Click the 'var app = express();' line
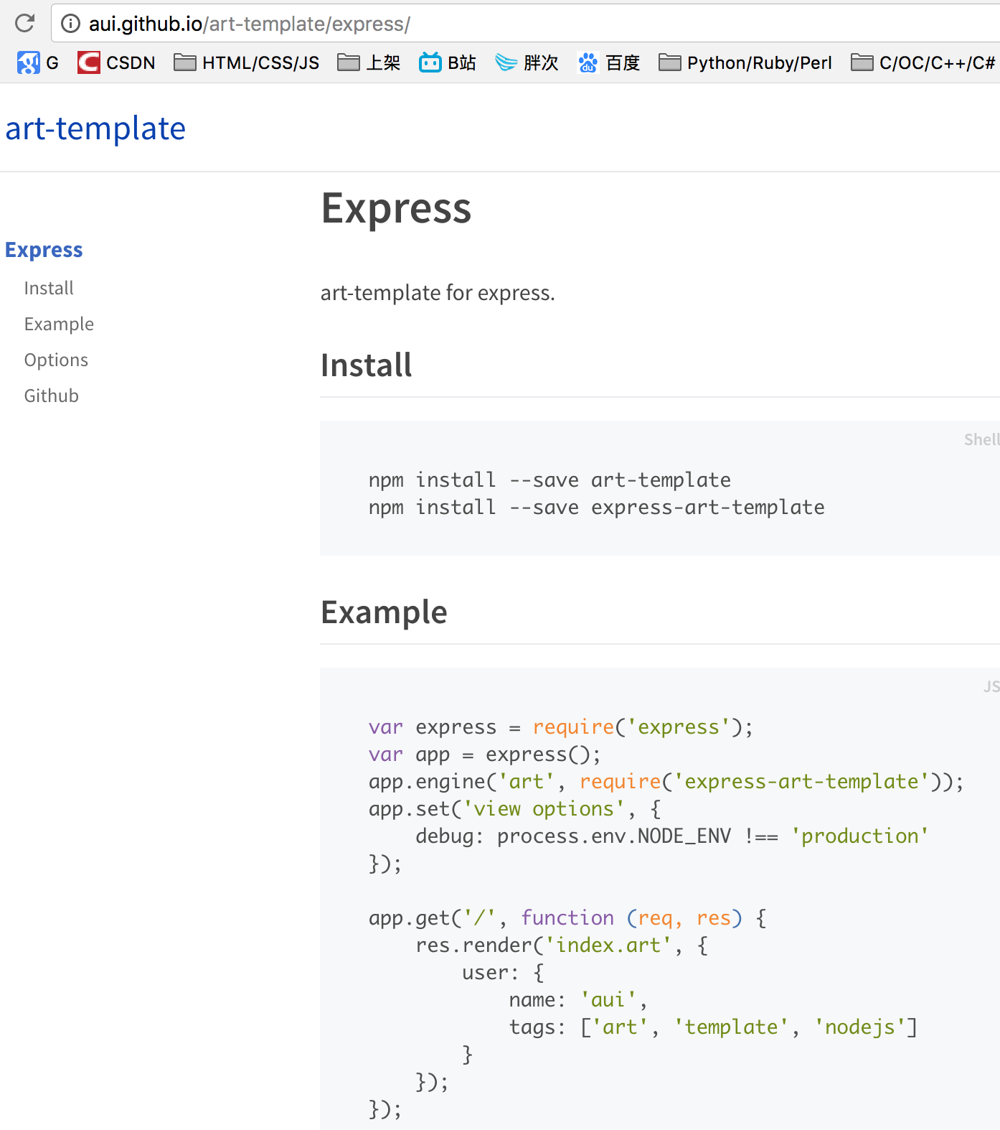Viewport: 1000px width, 1130px height. click(485, 754)
